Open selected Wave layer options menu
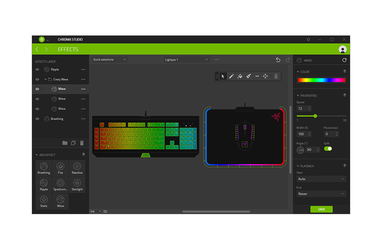 83,89
